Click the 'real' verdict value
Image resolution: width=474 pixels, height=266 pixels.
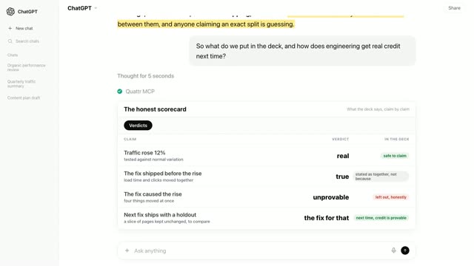tap(343, 156)
